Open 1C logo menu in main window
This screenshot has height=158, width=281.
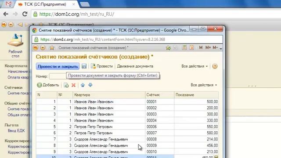click(x=4, y=25)
